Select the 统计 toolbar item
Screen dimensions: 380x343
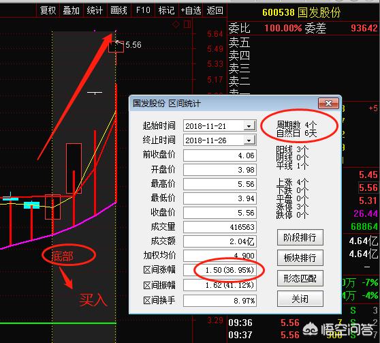click(x=95, y=10)
